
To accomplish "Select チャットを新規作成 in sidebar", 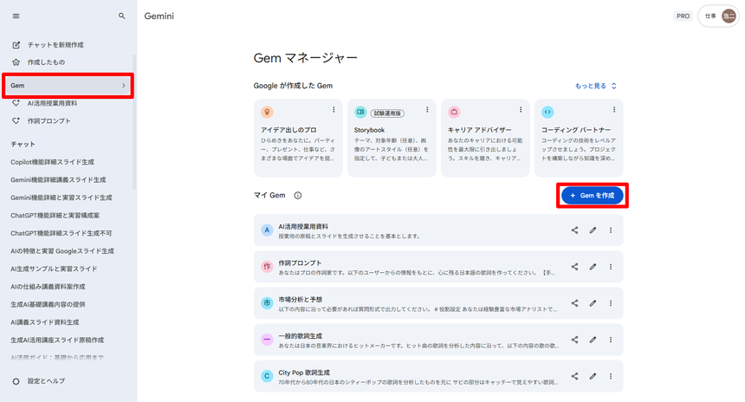I will pyautogui.click(x=55, y=44).
